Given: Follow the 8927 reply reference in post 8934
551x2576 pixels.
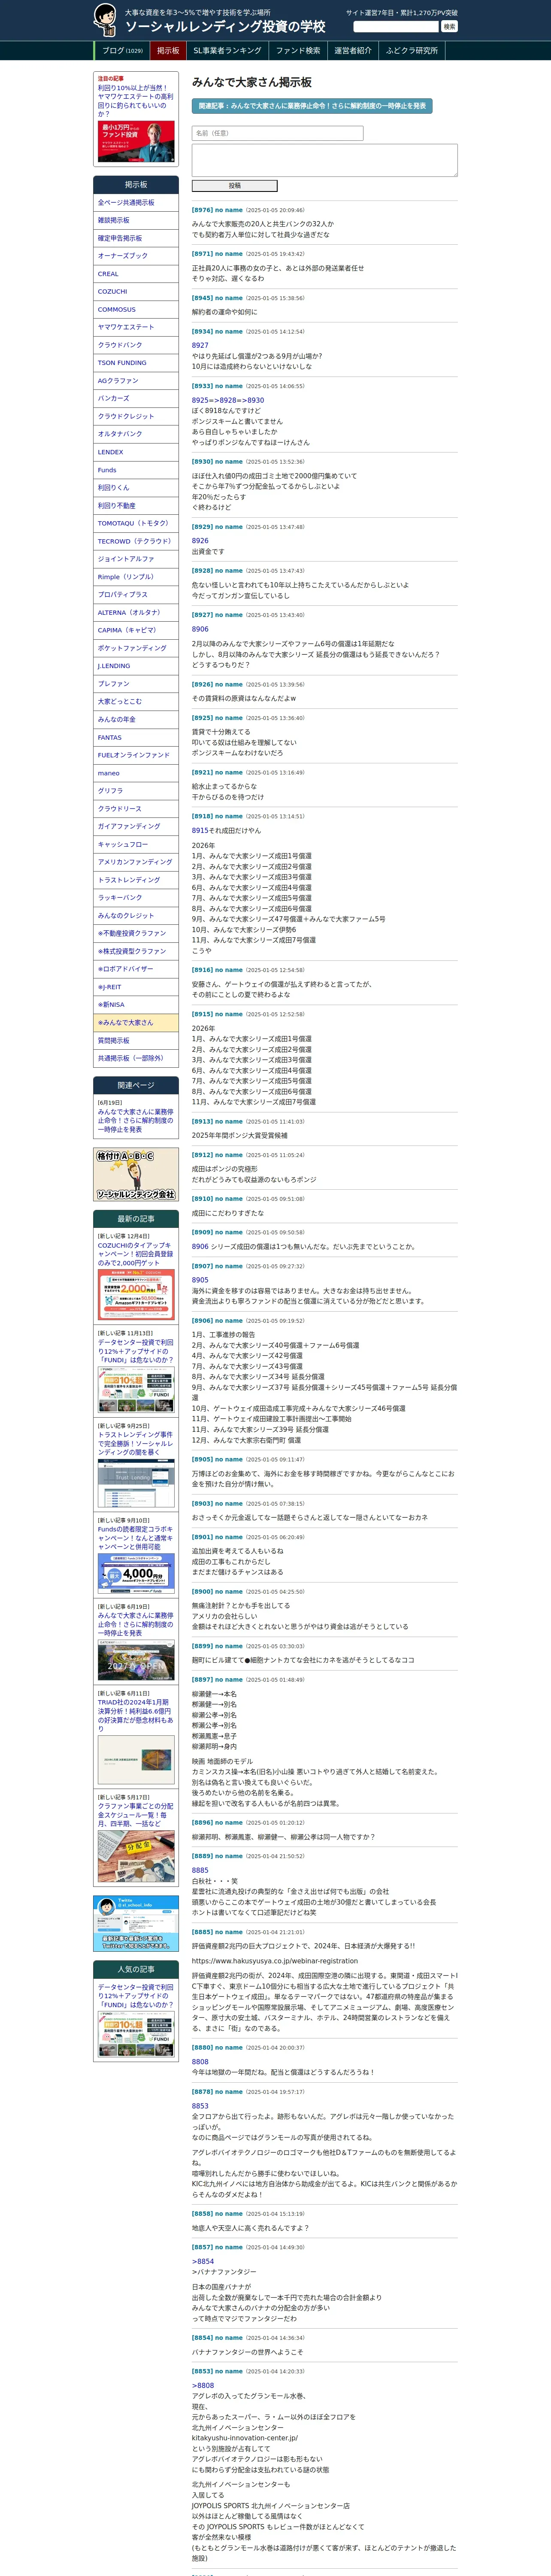Looking at the screenshot, I should (200, 345).
